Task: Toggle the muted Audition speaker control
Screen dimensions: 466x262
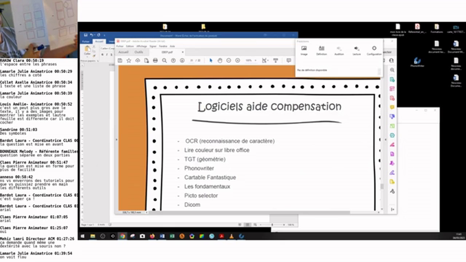Action: 339,49
